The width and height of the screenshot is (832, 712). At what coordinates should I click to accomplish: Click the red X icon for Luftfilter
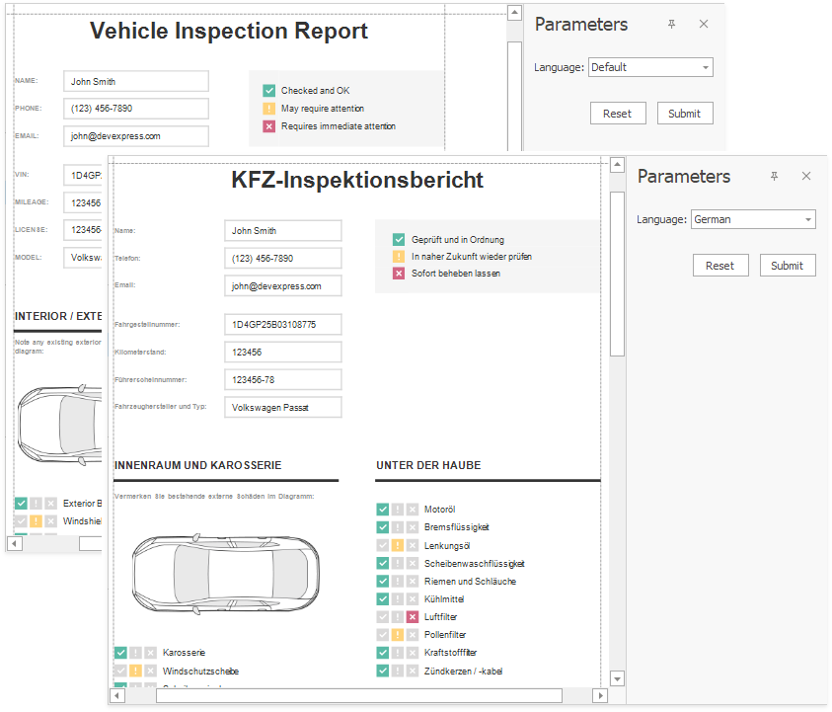click(414, 617)
